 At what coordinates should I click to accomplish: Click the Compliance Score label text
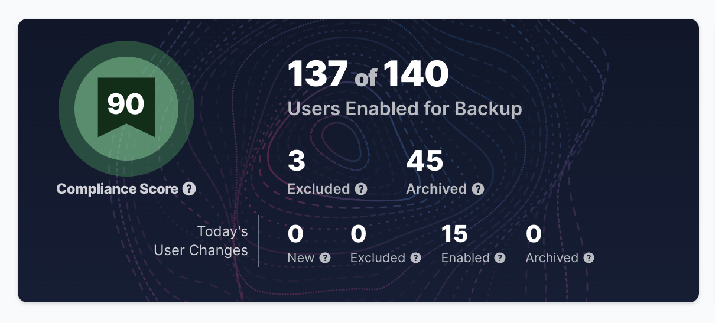(118, 189)
